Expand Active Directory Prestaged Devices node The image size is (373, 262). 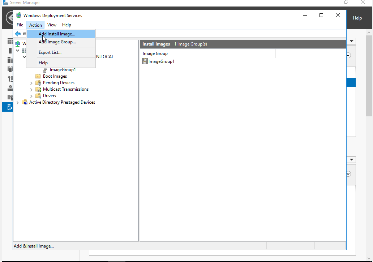pyautogui.click(x=17, y=103)
